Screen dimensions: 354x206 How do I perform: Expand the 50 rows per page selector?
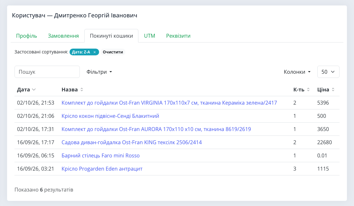coord(328,72)
